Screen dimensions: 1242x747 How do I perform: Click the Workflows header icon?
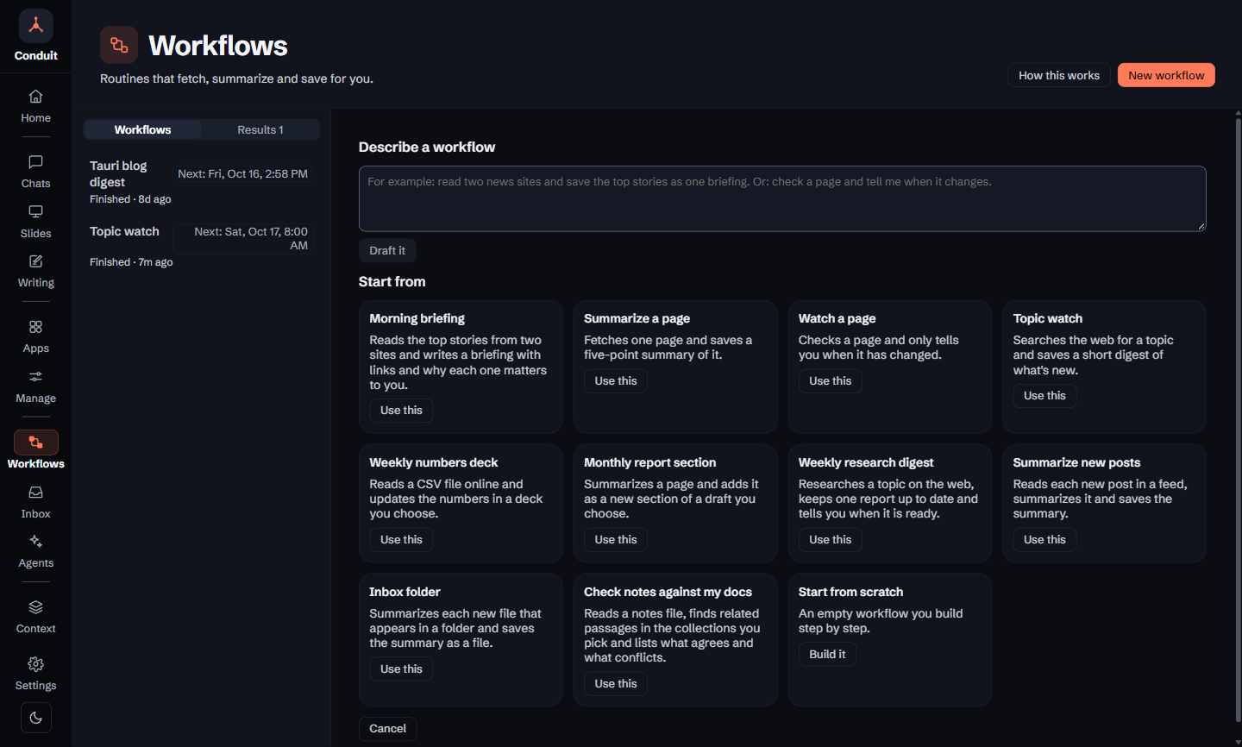119,45
